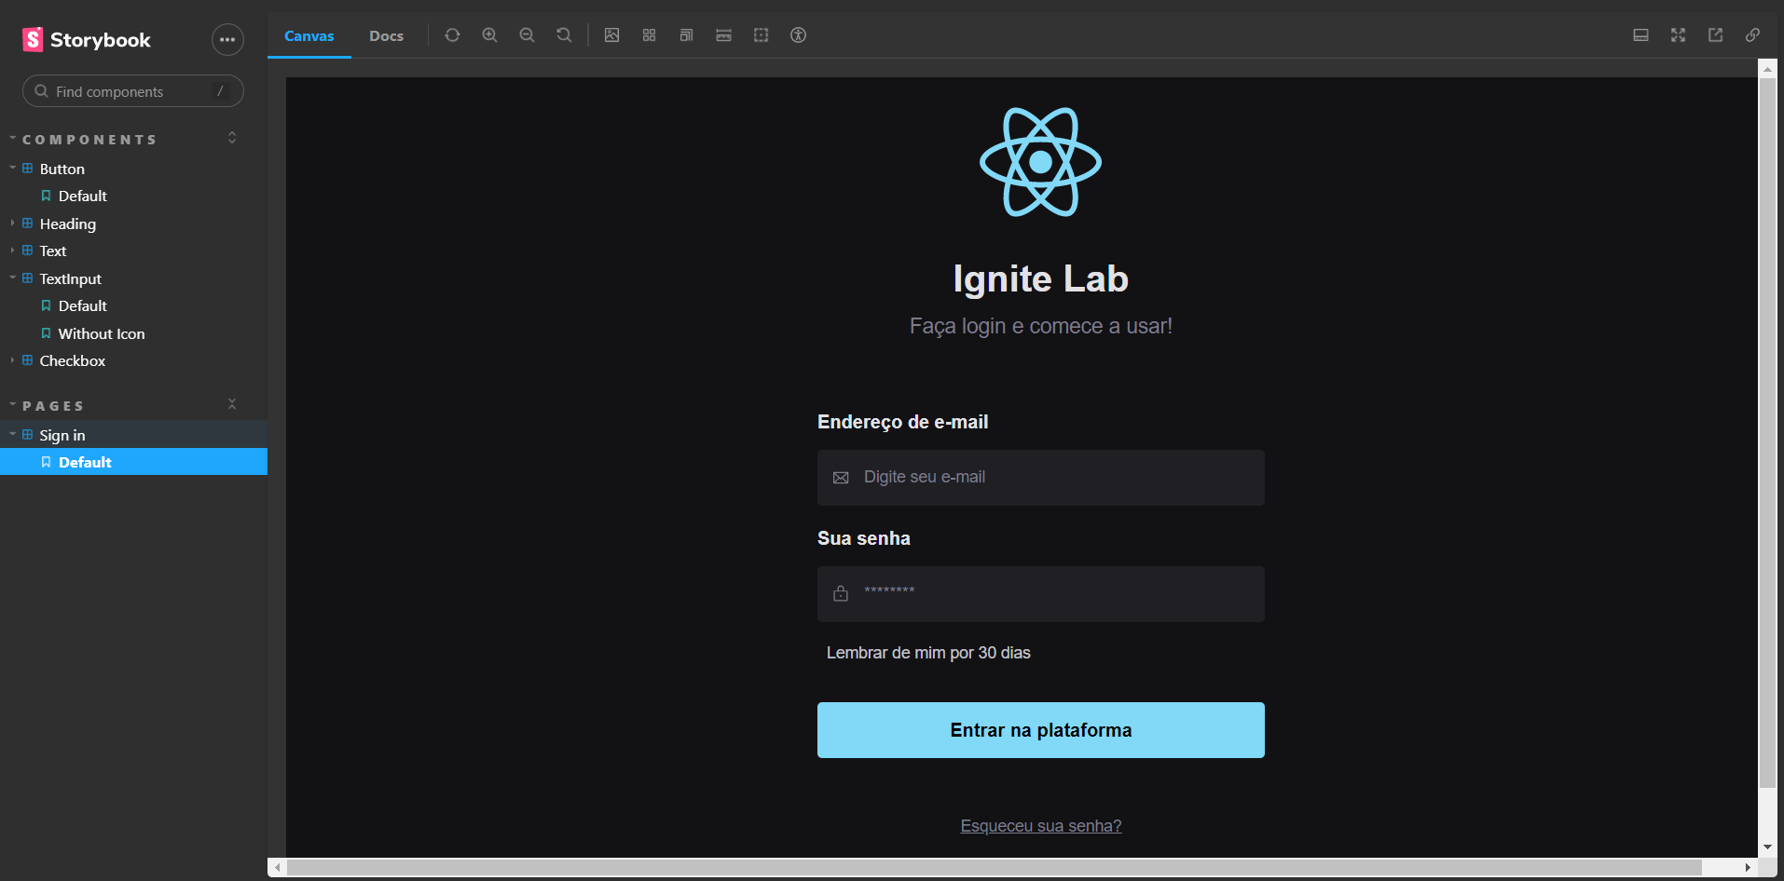Open canvas in new tab icon
Viewport: 1784px width, 881px height.
tap(1716, 35)
